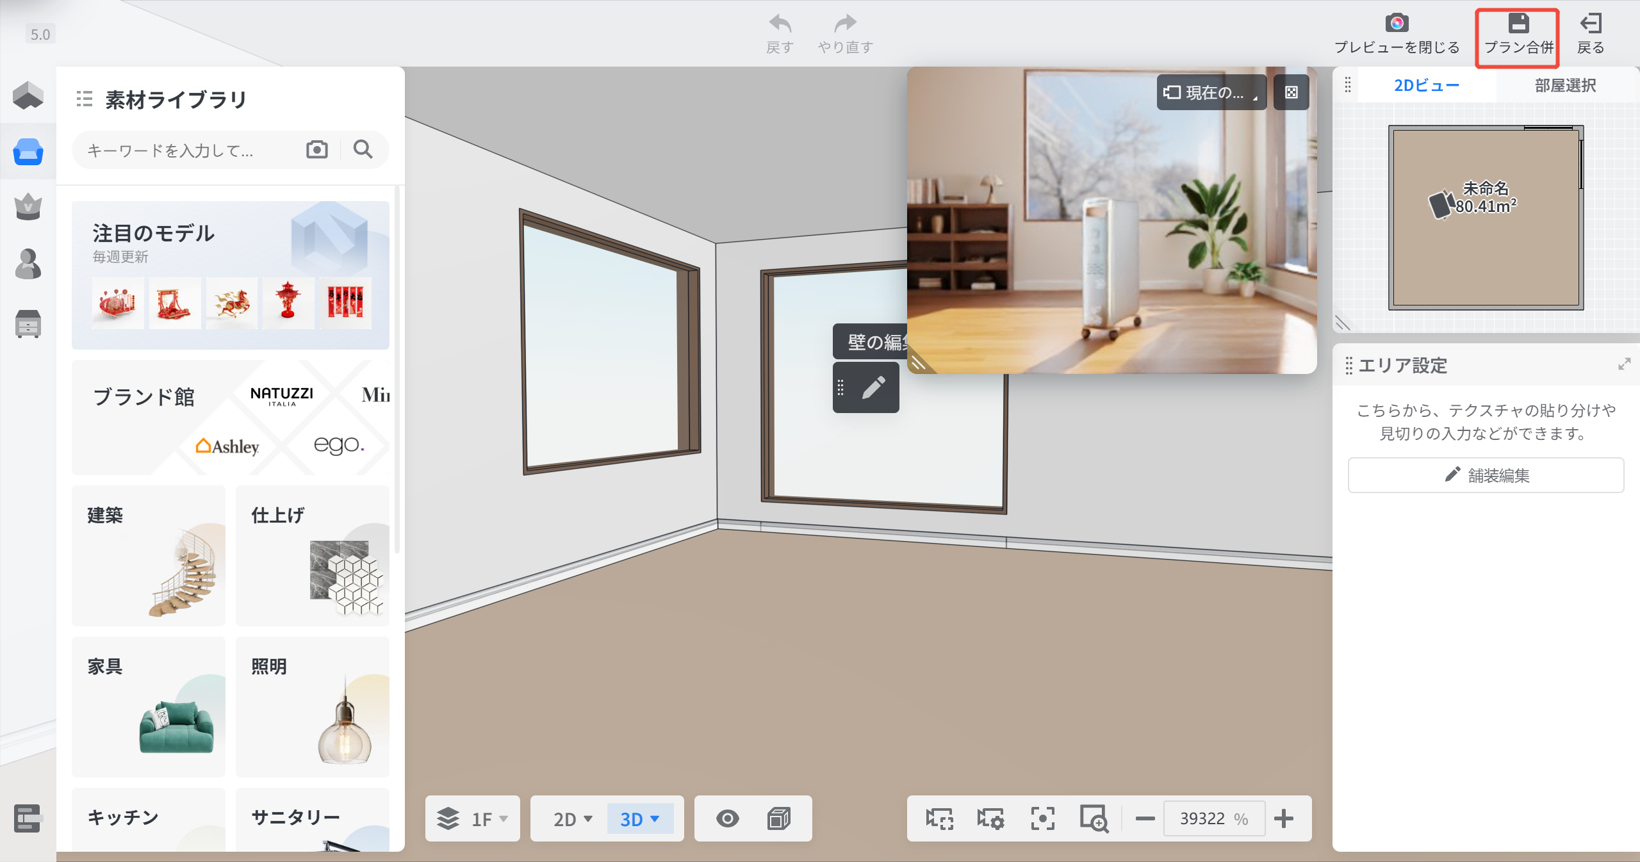Screen dimensions: 1640x862
Task: Open the 2D view dropdown
Action: 572,818
